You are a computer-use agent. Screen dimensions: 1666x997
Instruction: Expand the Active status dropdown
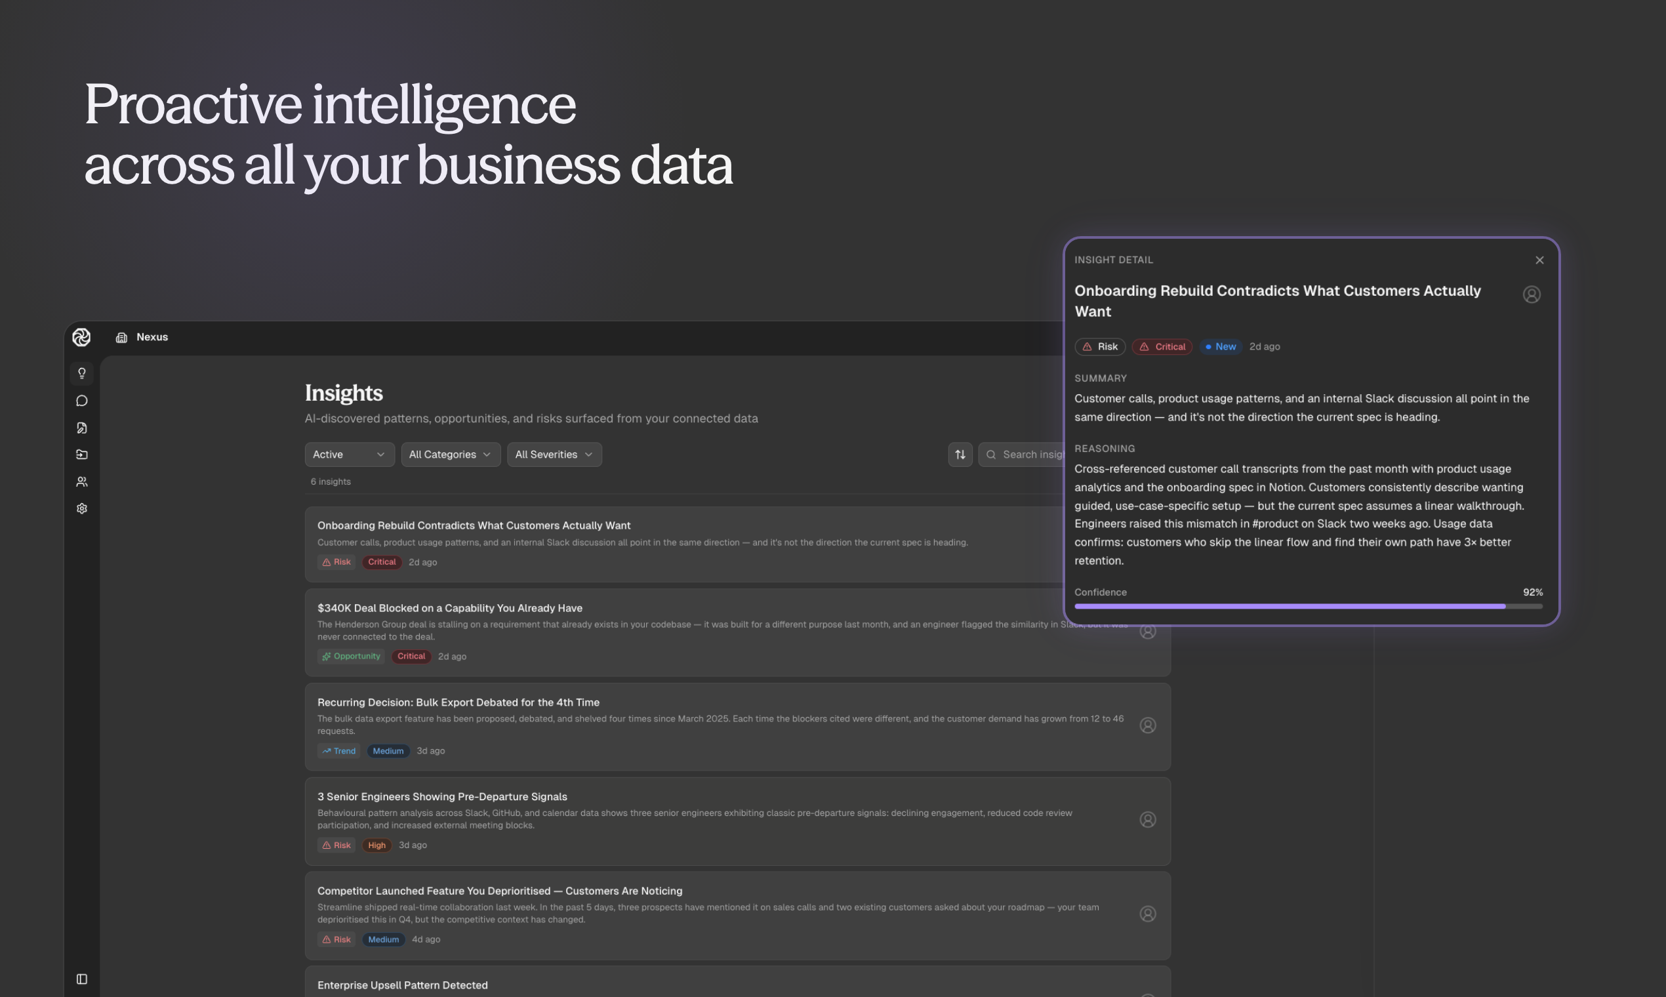(350, 455)
